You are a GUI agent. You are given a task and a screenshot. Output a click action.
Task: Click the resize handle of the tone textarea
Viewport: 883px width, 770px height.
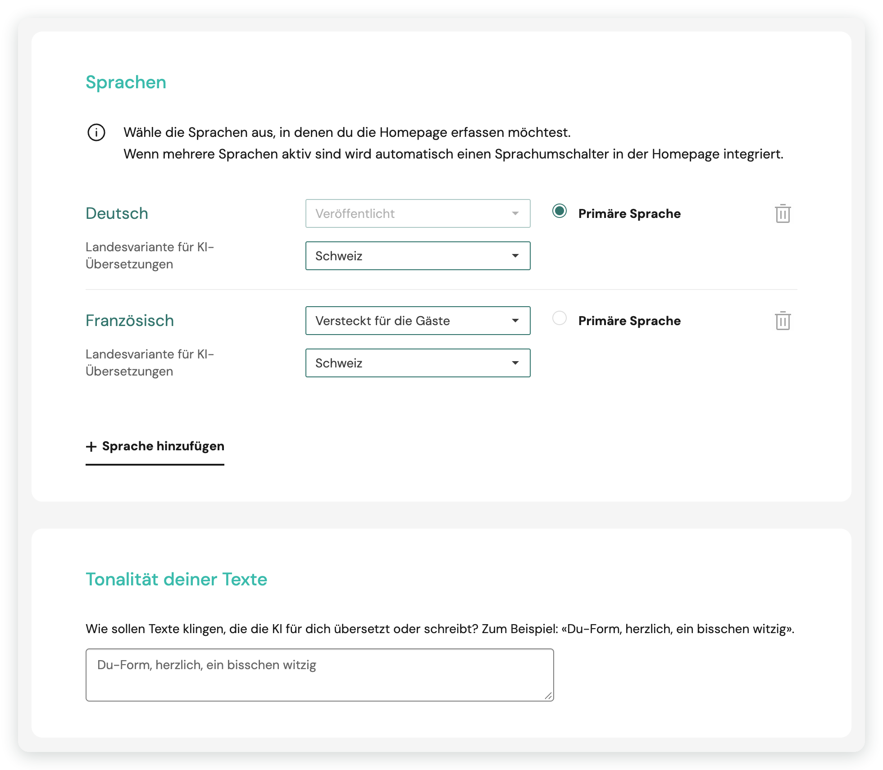(548, 696)
